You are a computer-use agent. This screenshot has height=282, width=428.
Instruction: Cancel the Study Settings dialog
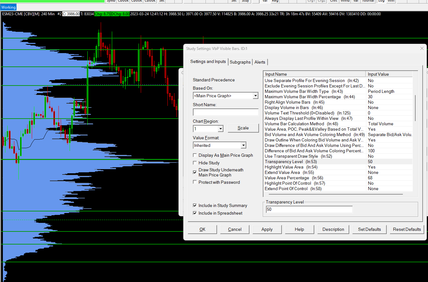(x=235, y=229)
